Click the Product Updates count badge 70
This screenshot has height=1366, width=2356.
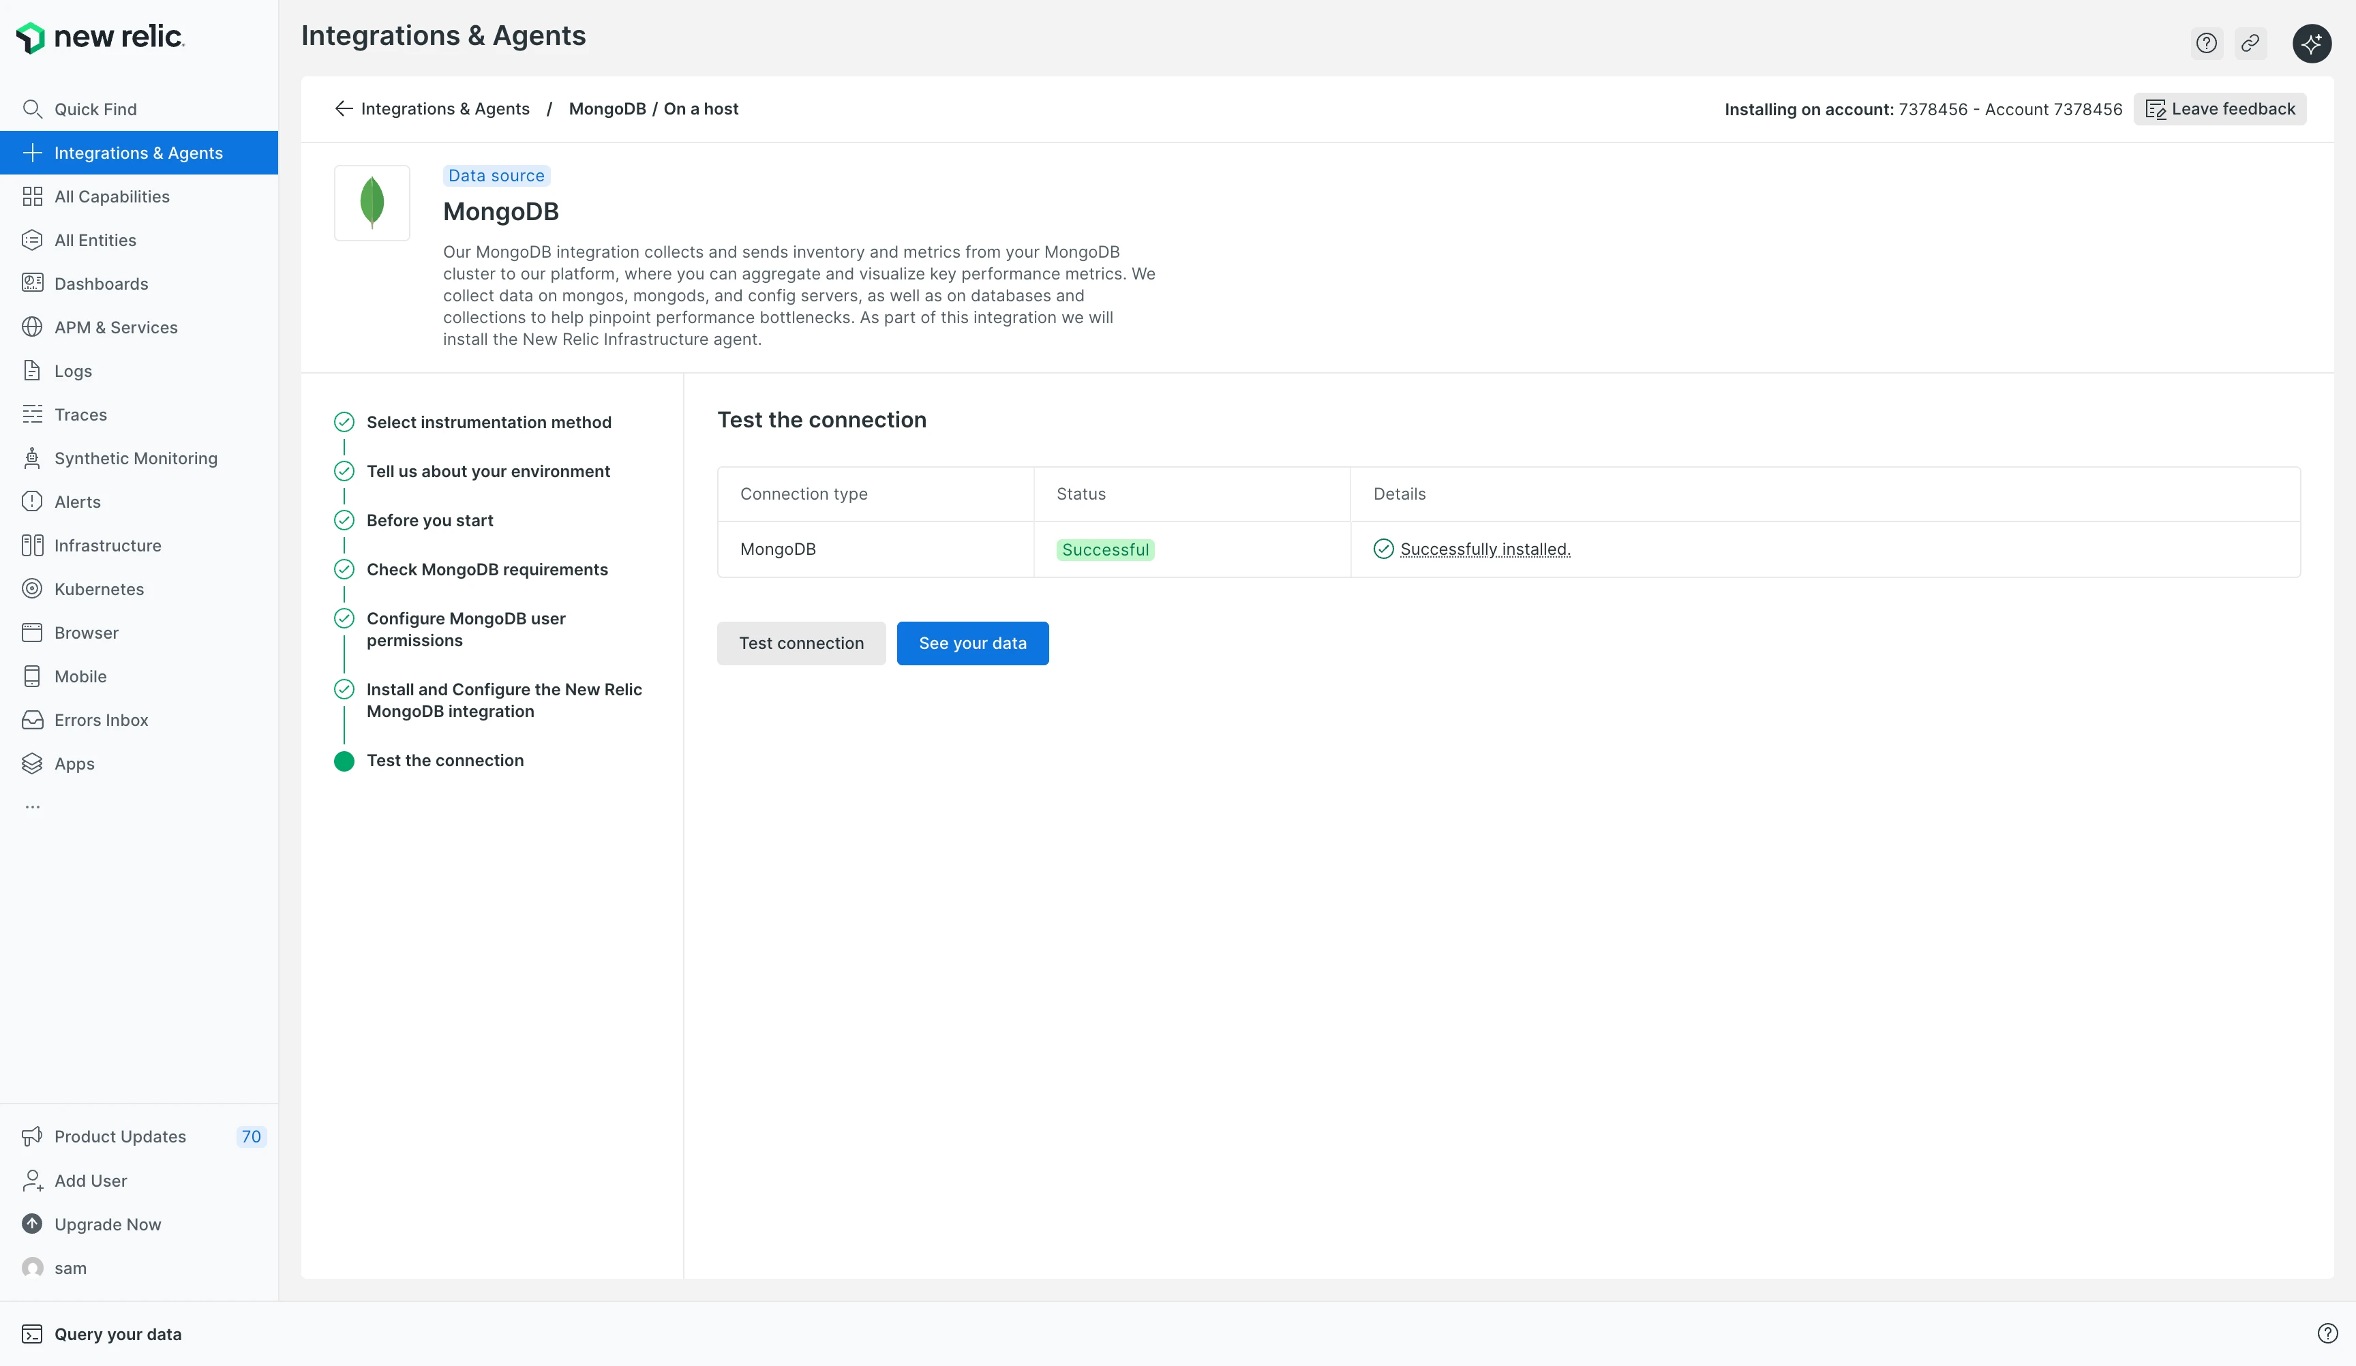(251, 1136)
